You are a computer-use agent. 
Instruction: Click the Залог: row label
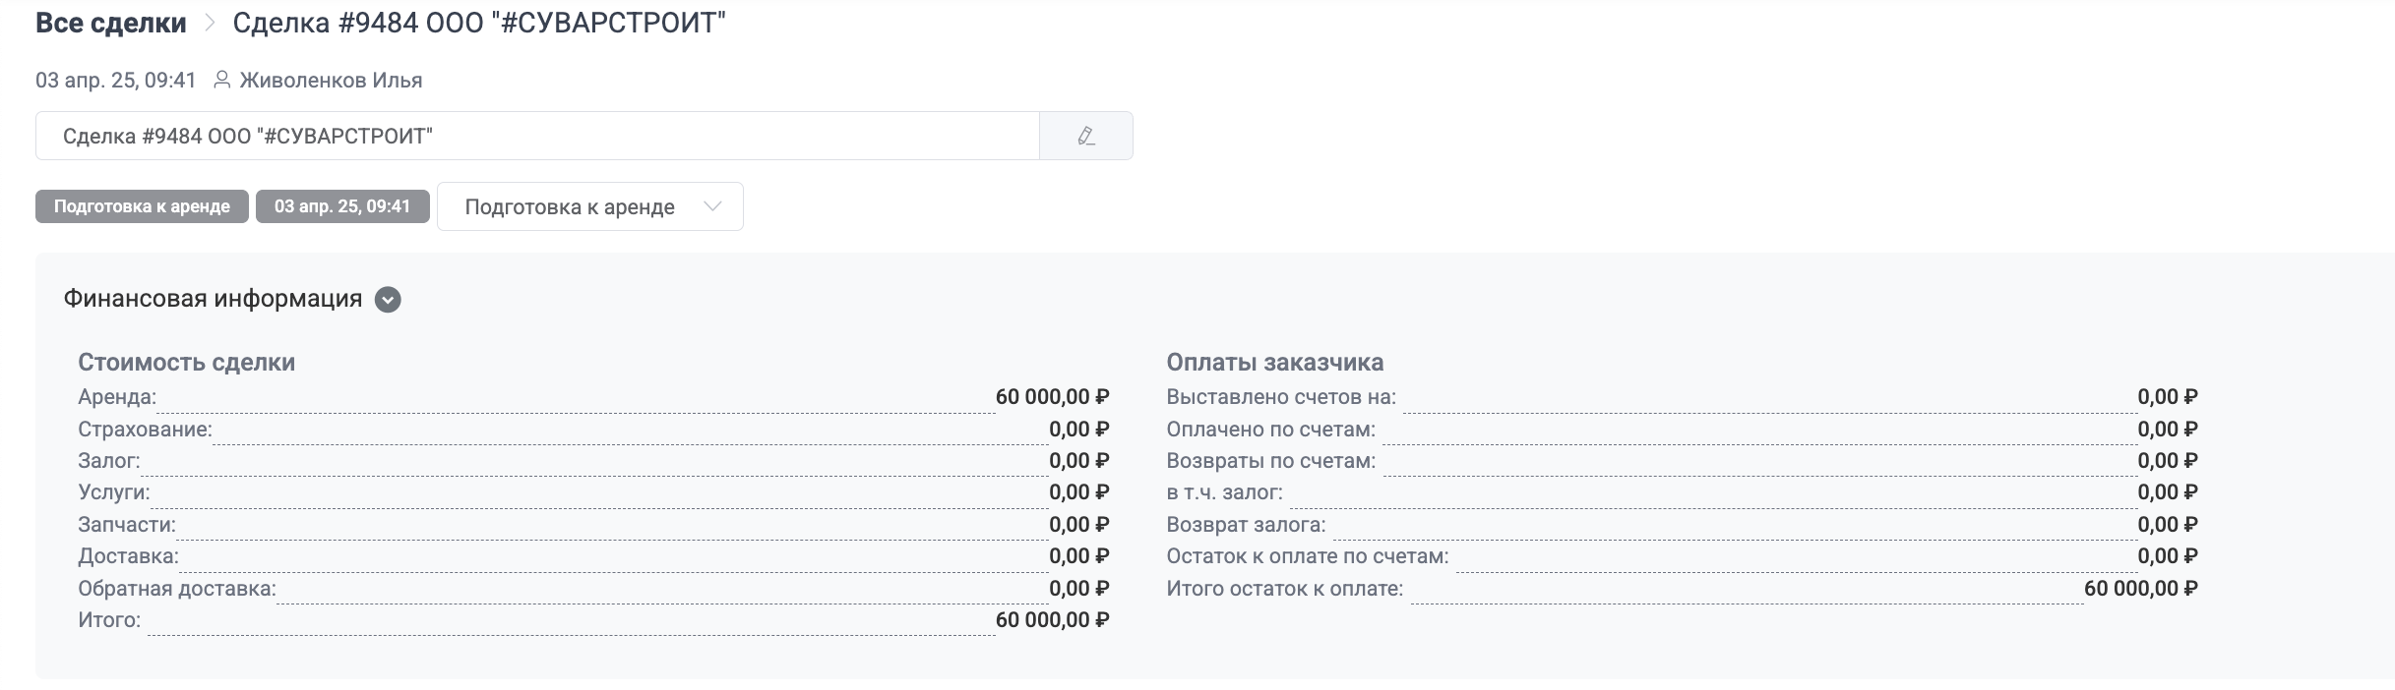[x=109, y=461]
